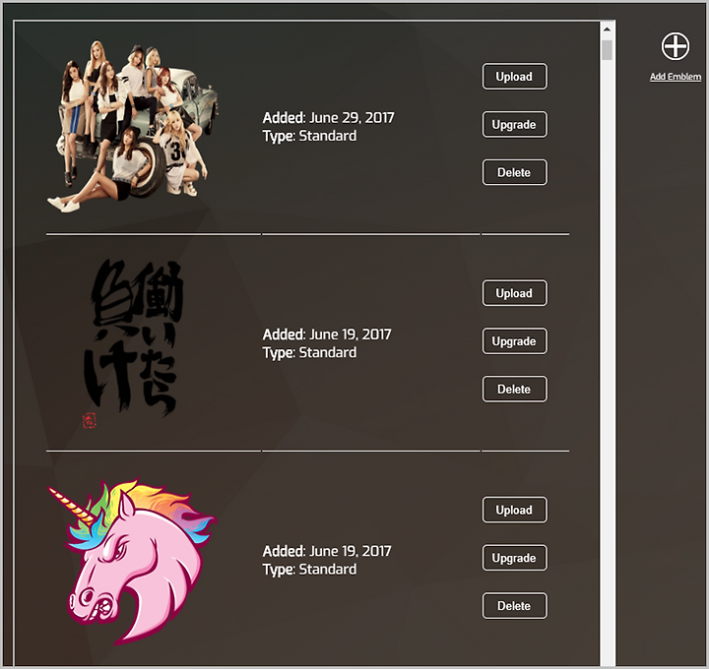Click calligraphy emblem 'Type: Standard' label
Viewport: 709px width, 669px height.
pyautogui.click(x=309, y=353)
